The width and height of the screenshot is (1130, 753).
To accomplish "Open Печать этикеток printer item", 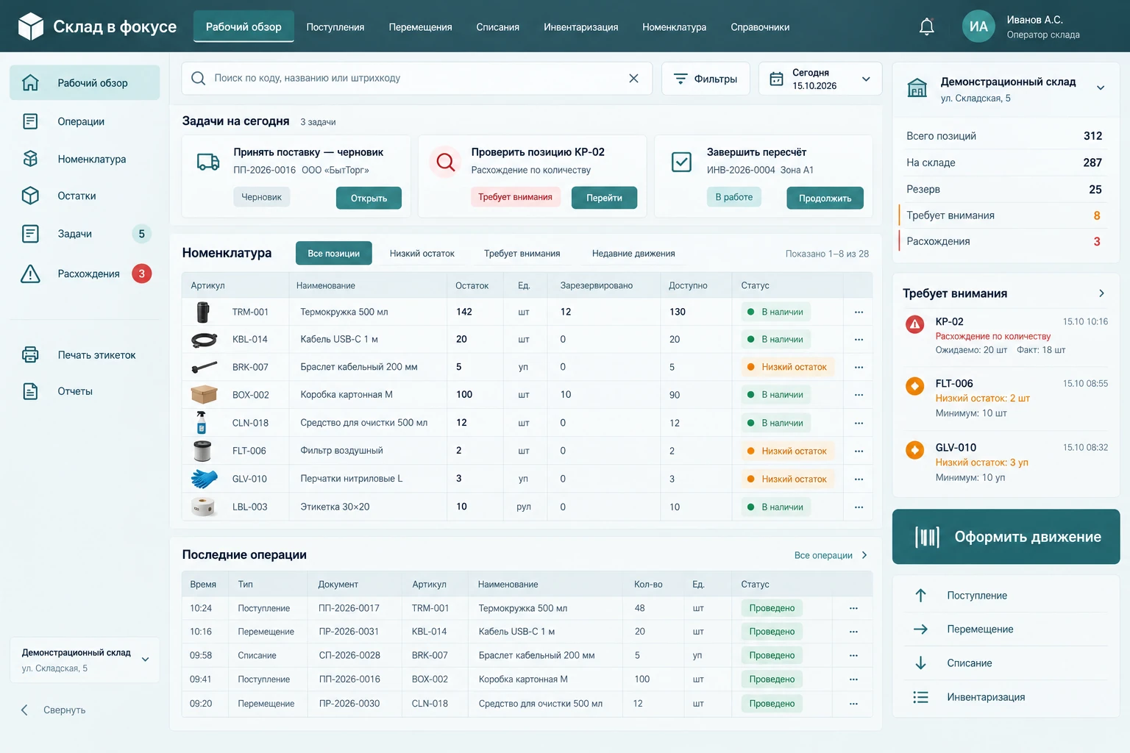I will click(85, 355).
